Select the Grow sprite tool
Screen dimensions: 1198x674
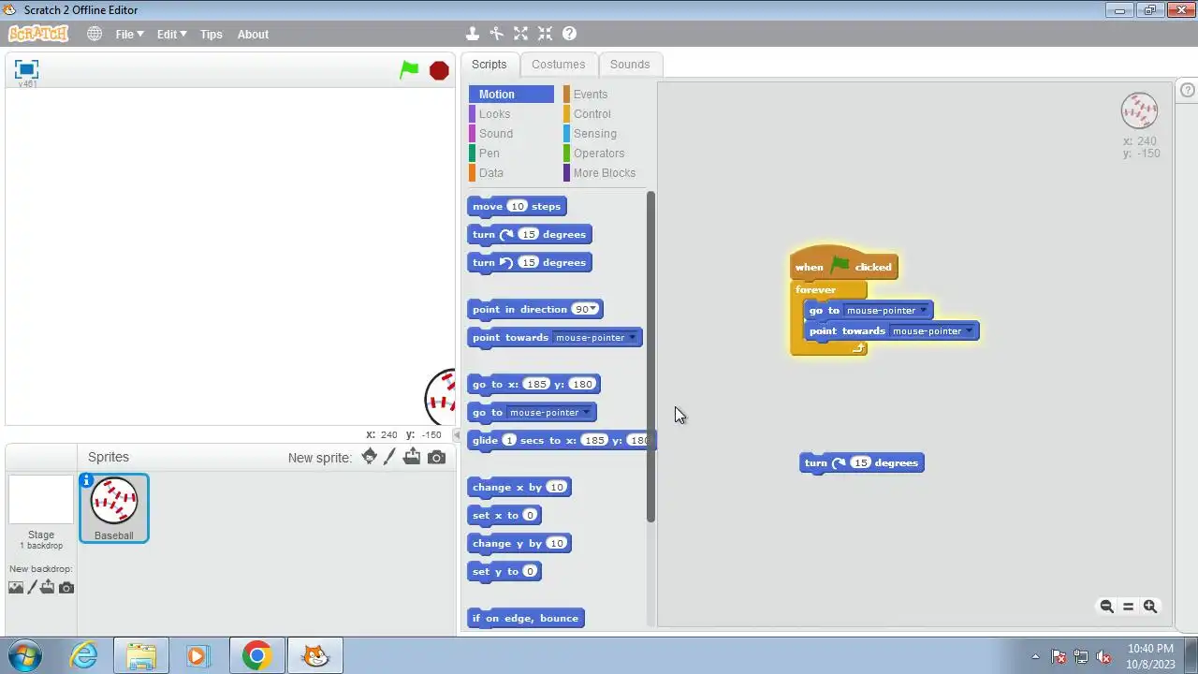click(x=521, y=34)
